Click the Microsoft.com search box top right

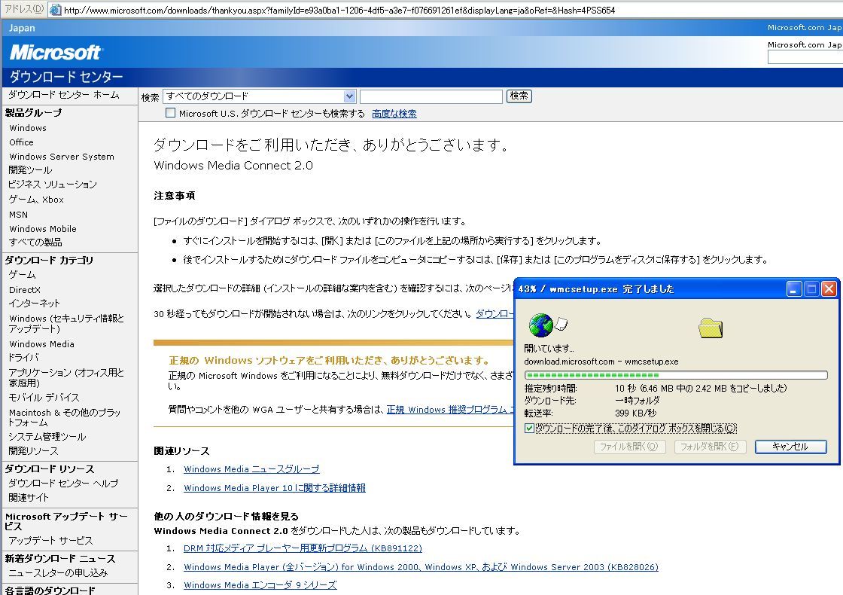pos(805,57)
